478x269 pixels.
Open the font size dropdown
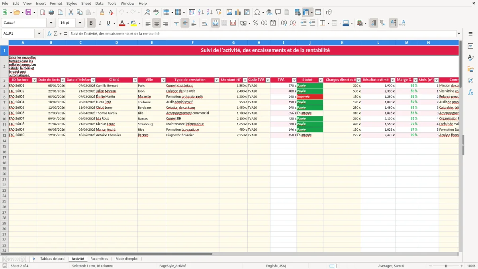point(80,23)
